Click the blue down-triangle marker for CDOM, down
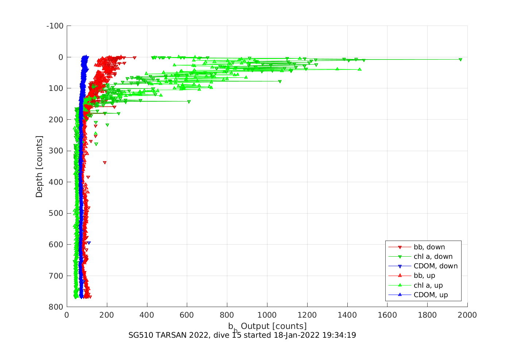 [400, 266]
